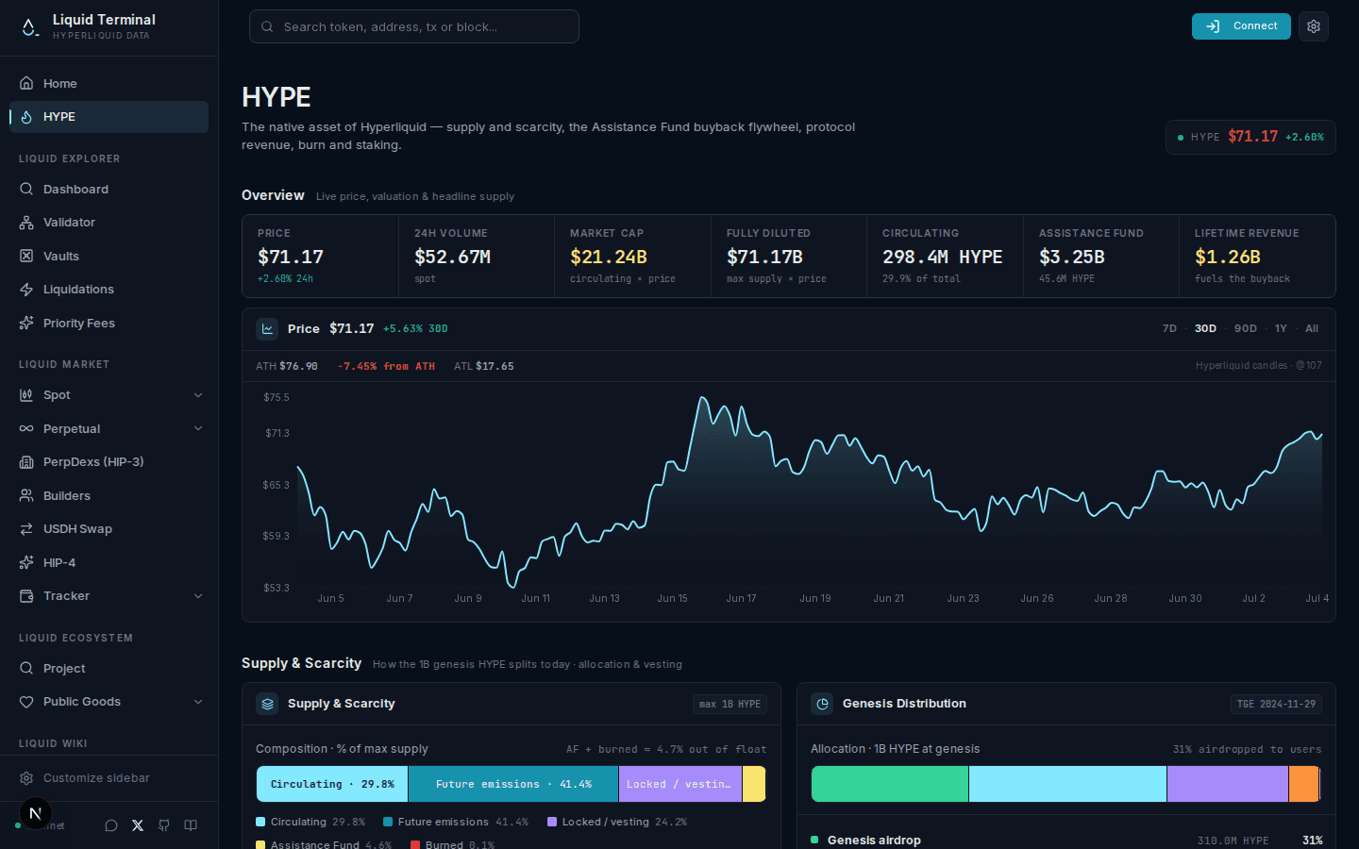1359x849 pixels.
Task: Click the green Genesis airdrop allocation segment
Action: [890, 784]
